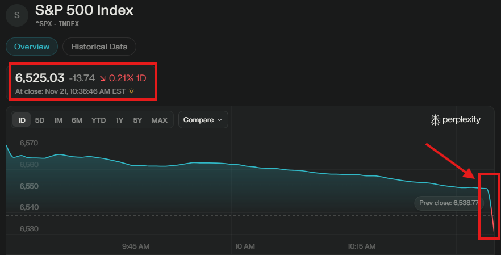Click the 6,530 axis label
Screen dimensions: 501x255
click(29, 229)
